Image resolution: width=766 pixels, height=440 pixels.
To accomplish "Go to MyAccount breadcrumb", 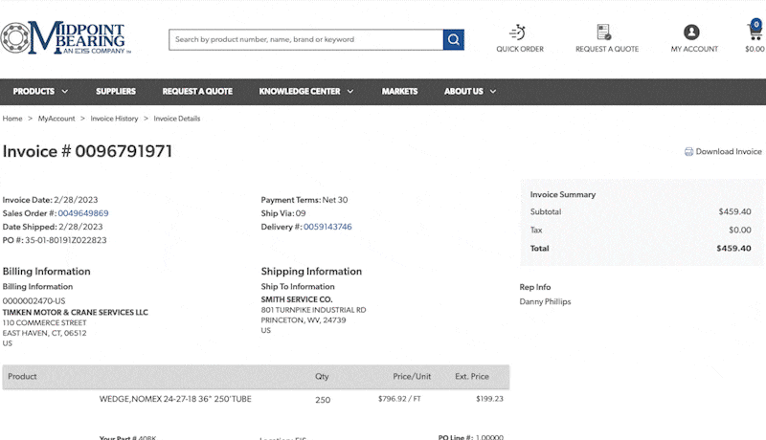I will (56, 119).
